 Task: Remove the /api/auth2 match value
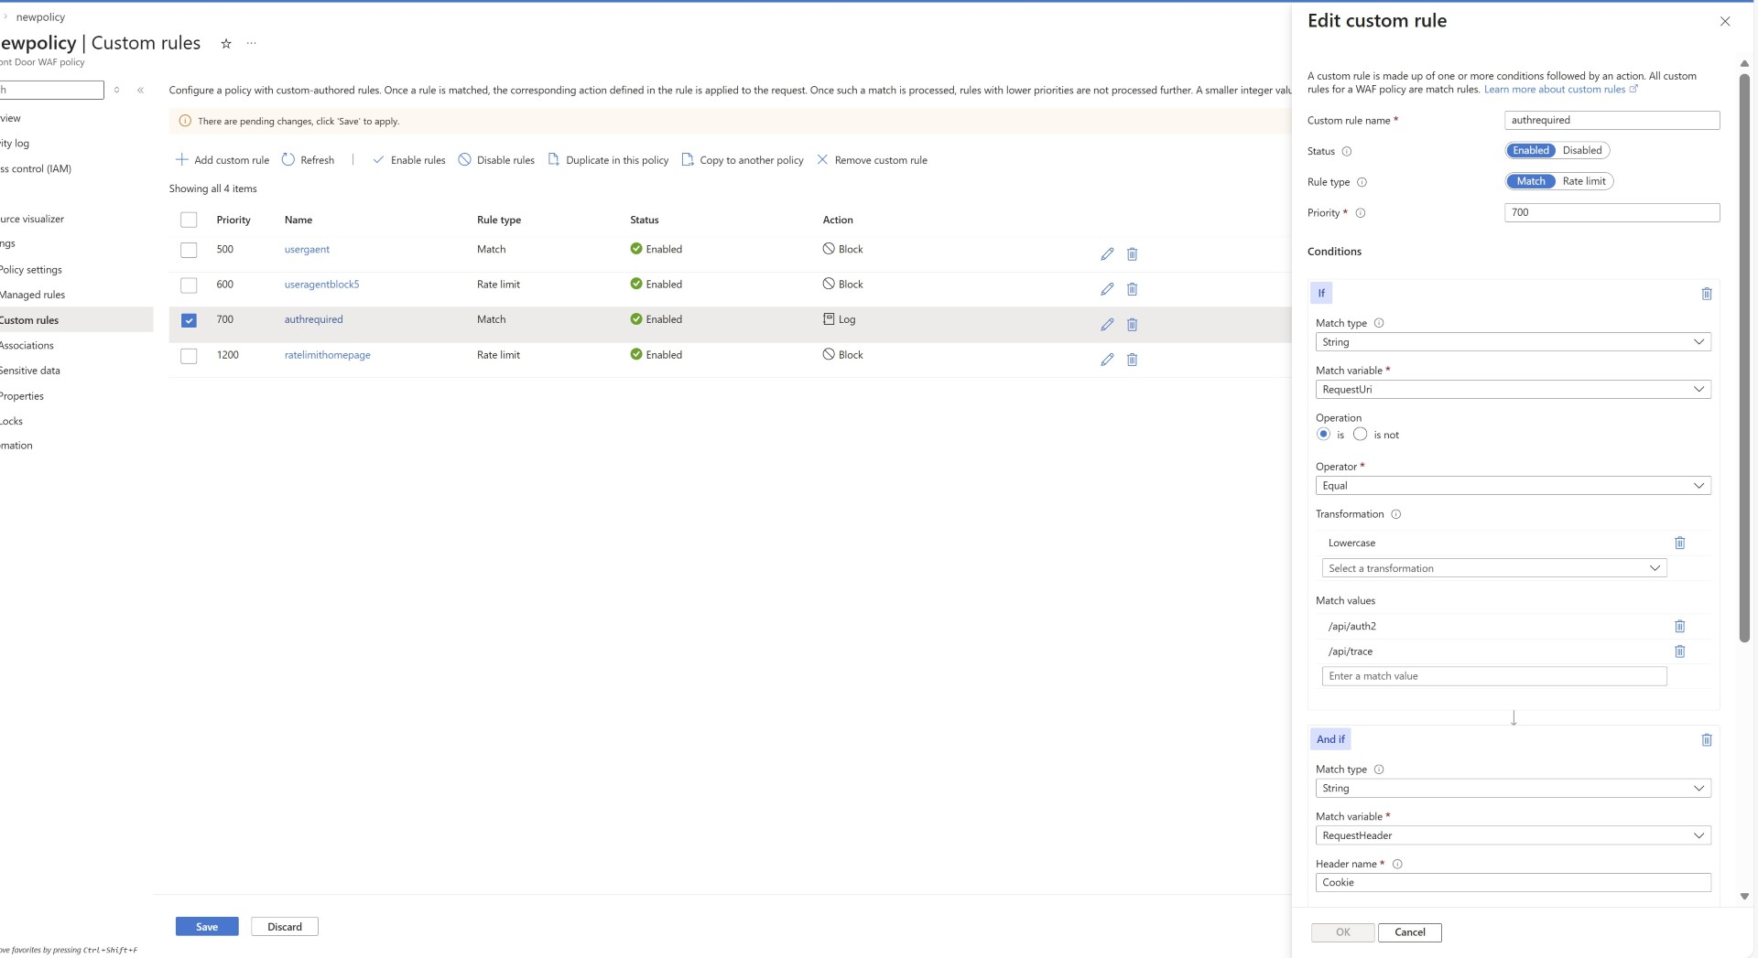[x=1679, y=626]
